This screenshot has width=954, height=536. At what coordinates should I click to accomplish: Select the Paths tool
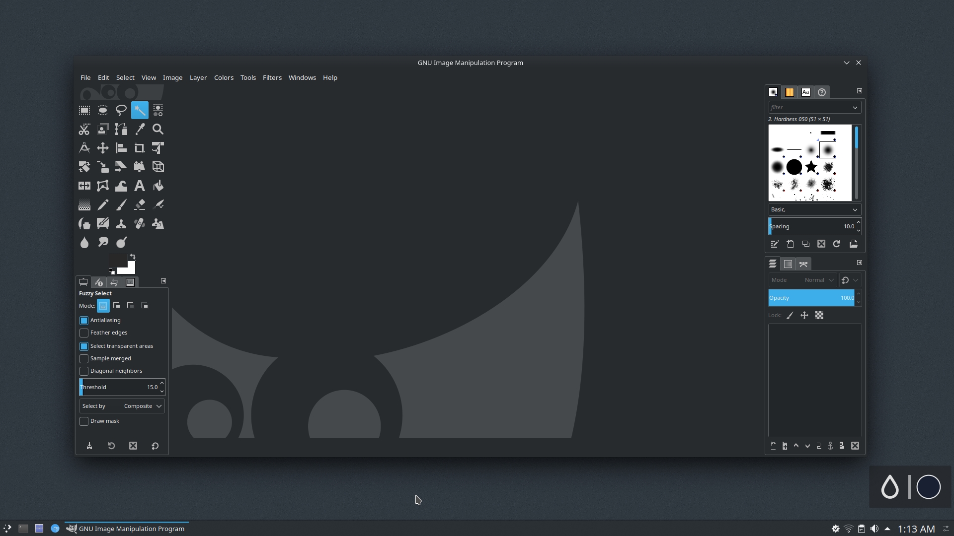121,130
